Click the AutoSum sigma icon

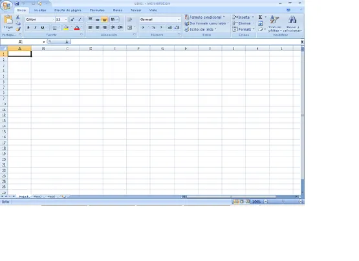click(x=260, y=17)
